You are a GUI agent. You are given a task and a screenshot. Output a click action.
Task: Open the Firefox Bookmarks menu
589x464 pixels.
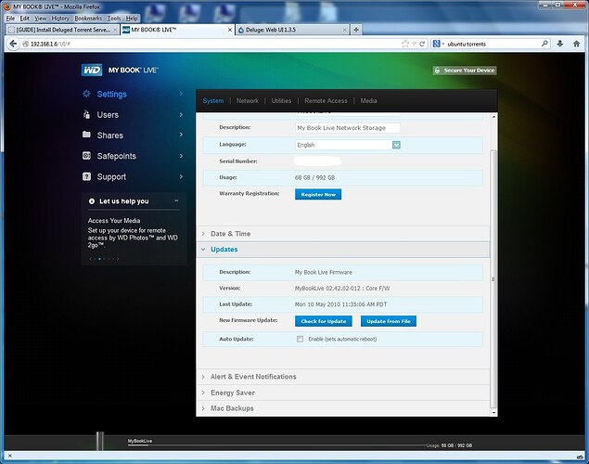[88, 19]
